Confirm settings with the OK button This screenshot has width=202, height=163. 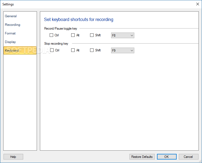(x=167, y=157)
